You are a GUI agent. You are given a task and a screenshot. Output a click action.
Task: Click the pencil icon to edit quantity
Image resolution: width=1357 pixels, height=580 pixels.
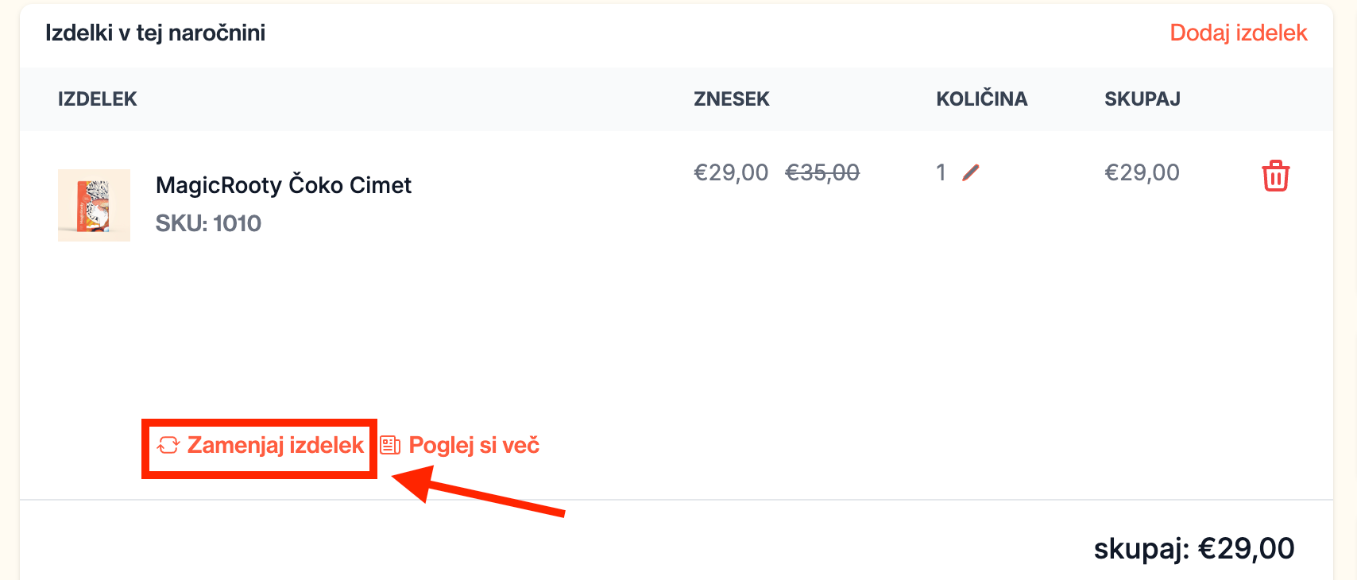coord(970,172)
